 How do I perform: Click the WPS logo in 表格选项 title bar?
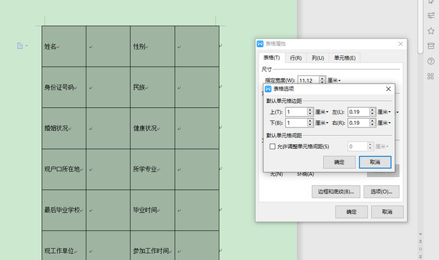point(268,88)
